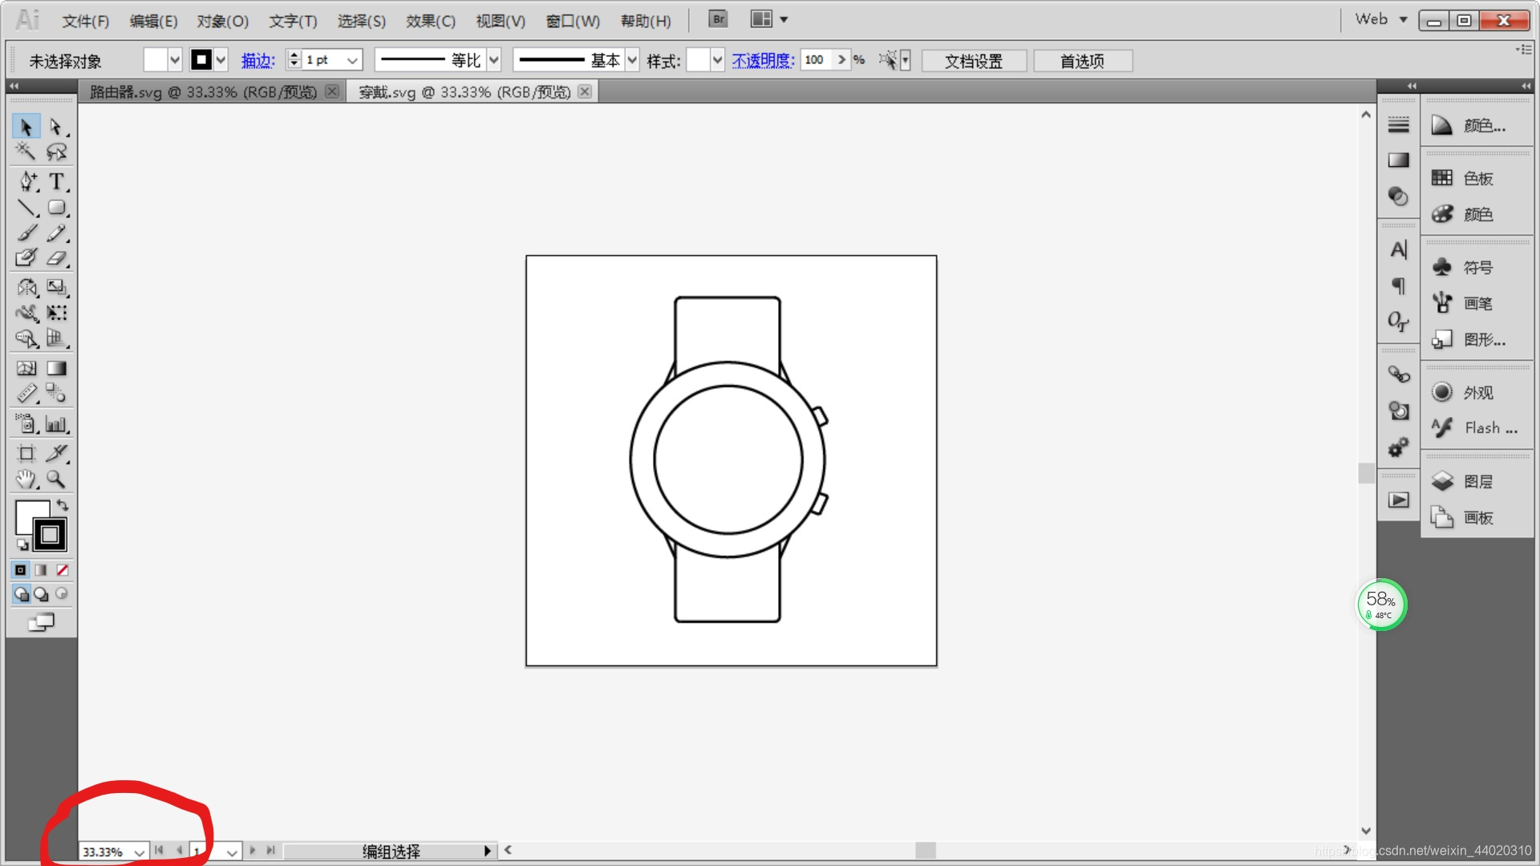Switch to the 路由器.svg tab
Image resolution: width=1540 pixels, height=866 pixels.
coord(203,92)
